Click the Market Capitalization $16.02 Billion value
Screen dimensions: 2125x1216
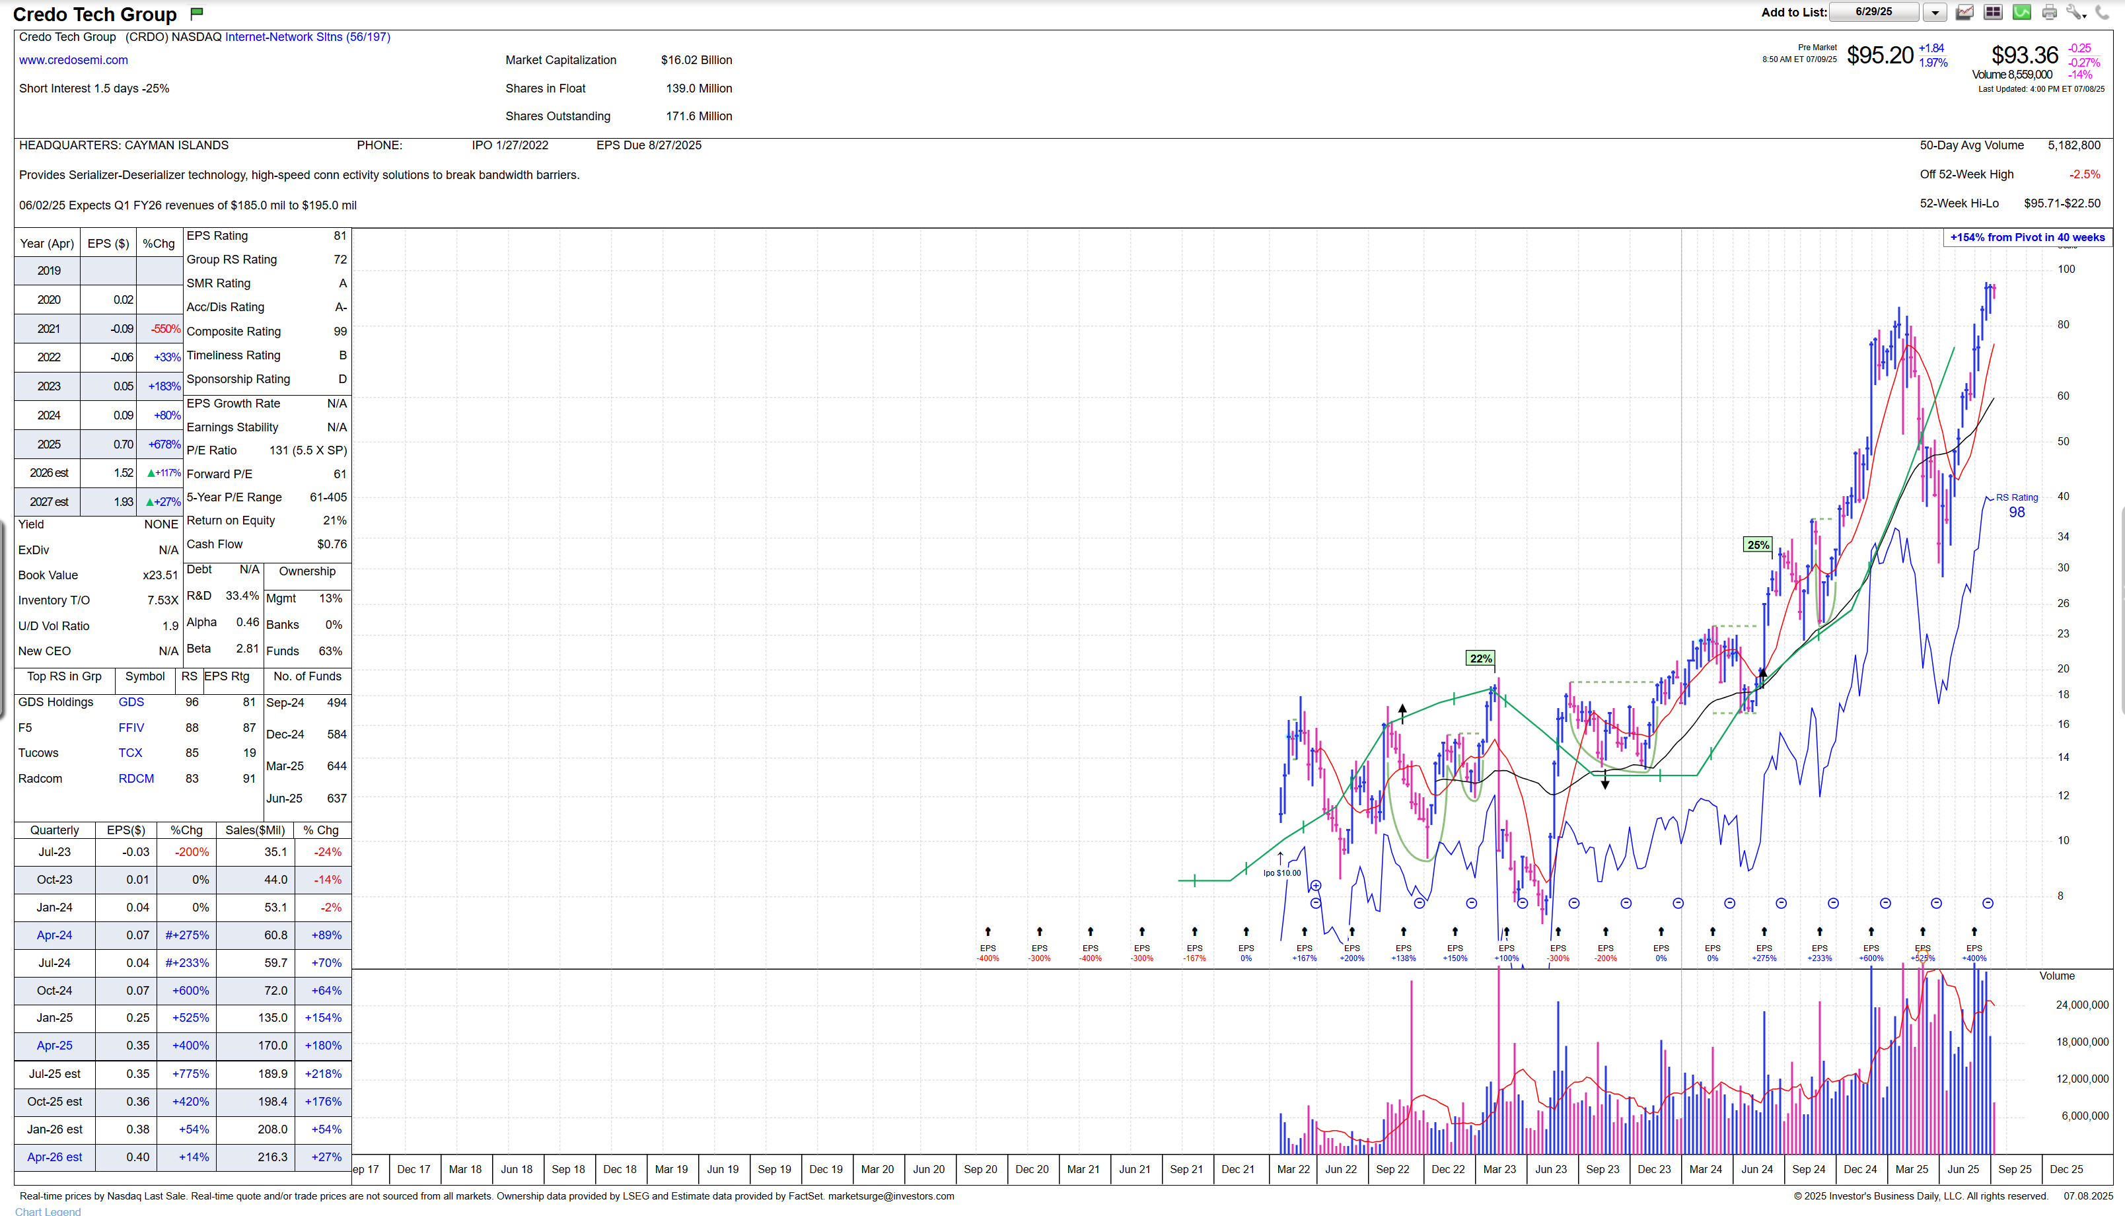(x=696, y=60)
